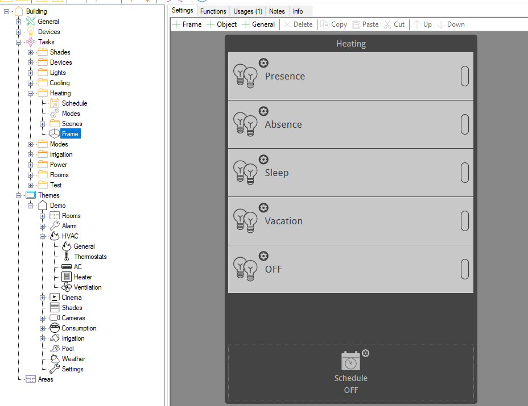Click the Heating Schedule calendar tree icon

click(55, 103)
